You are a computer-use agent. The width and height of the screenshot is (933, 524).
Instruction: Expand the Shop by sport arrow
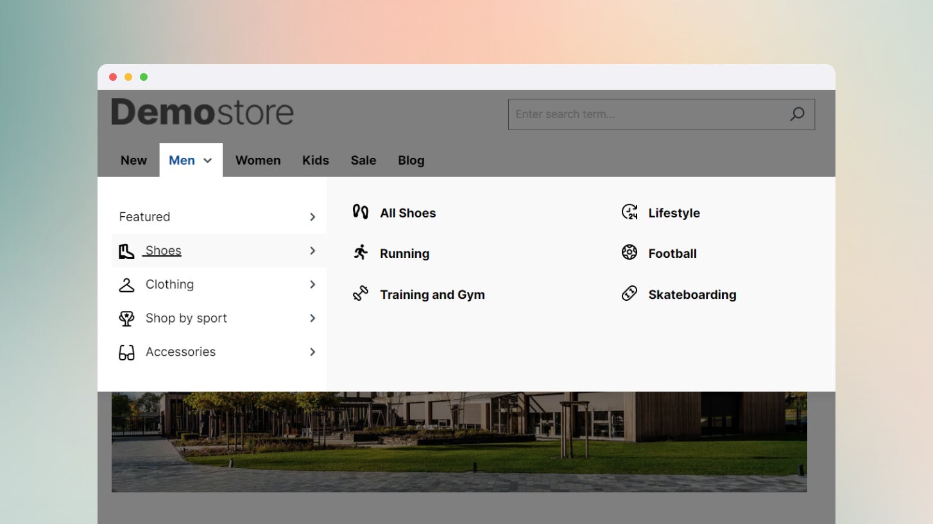[312, 318]
